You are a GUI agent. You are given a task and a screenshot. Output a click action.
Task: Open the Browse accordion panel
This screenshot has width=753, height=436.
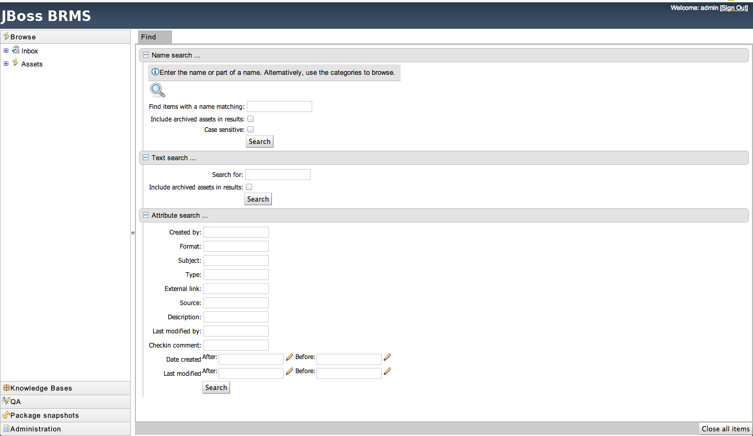pos(65,37)
